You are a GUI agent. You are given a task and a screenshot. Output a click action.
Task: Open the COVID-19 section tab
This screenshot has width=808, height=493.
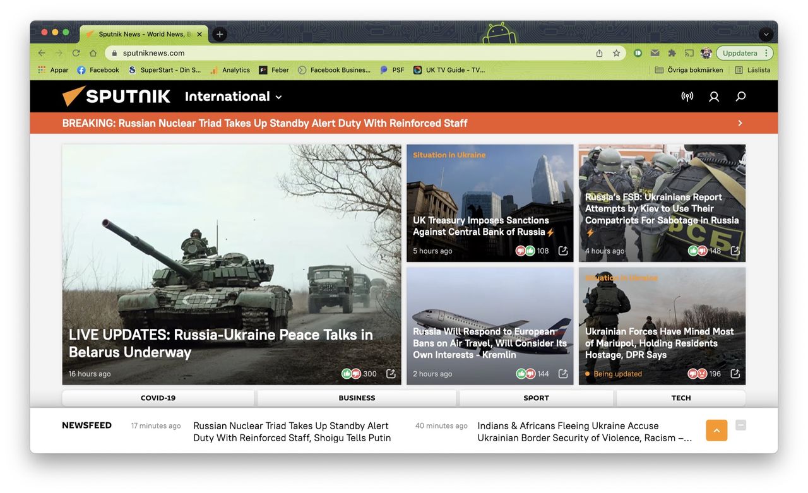point(158,398)
